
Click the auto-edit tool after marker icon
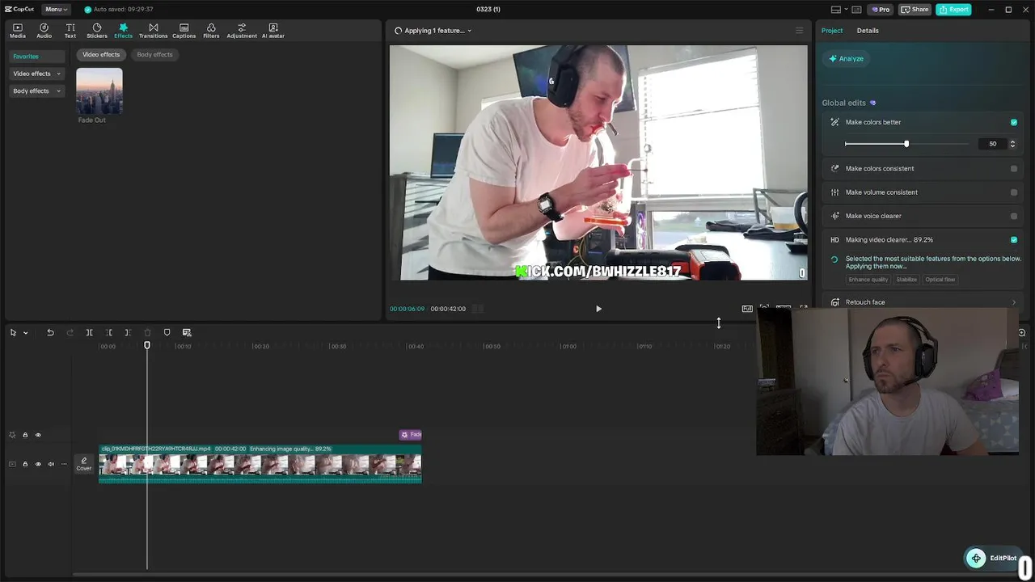[187, 332]
